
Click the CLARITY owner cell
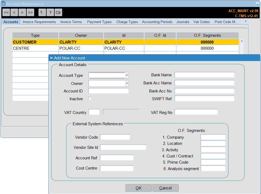81,42
